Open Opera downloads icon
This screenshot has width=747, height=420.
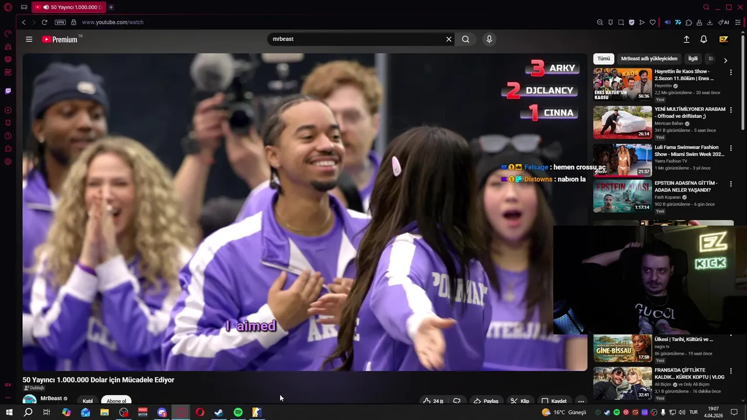coord(710,22)
